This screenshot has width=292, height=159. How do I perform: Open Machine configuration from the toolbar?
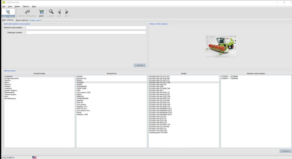pos(27,13)
